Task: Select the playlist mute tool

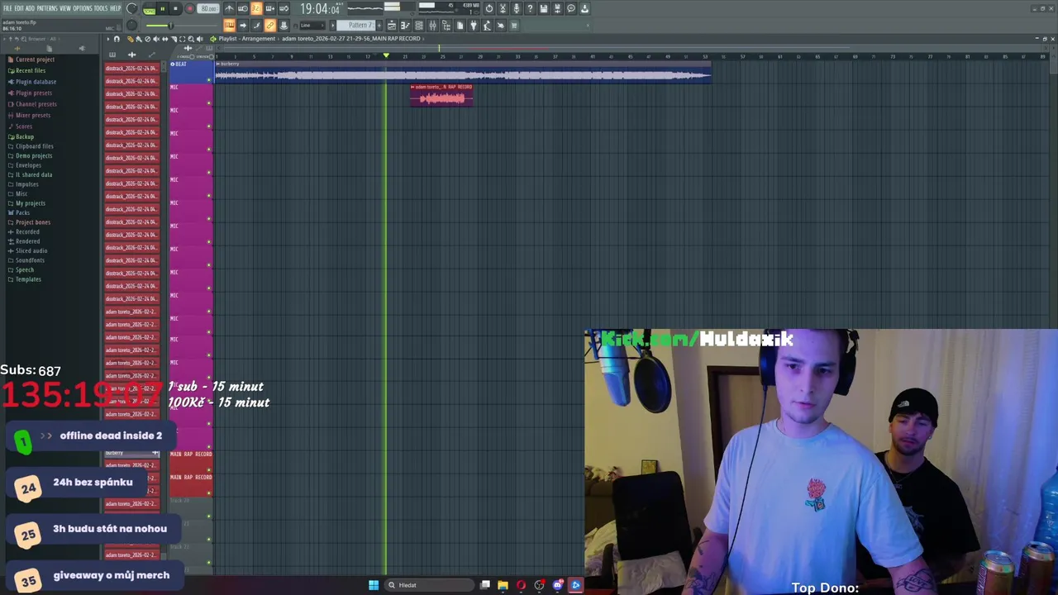Action: click(156, 39)
